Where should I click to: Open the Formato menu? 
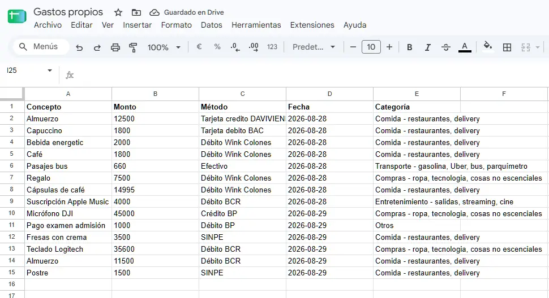176,25
